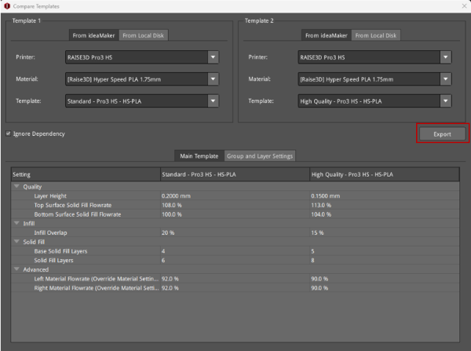Click the ideaMaker app icon in title bar
This screenshot has width=471, height=351.
pos(7,6)
